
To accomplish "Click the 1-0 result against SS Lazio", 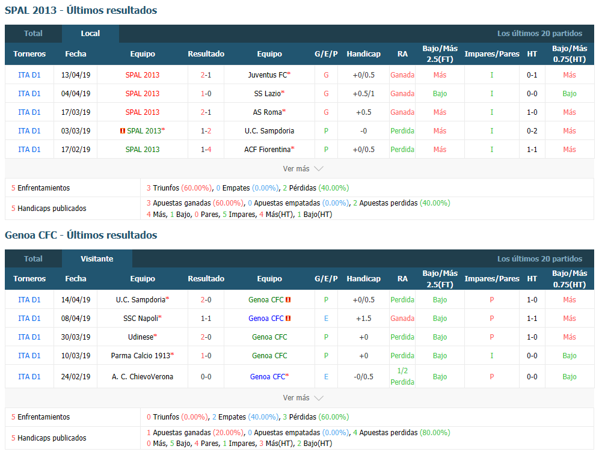I will pyautogui.click(x=206, y=94).
